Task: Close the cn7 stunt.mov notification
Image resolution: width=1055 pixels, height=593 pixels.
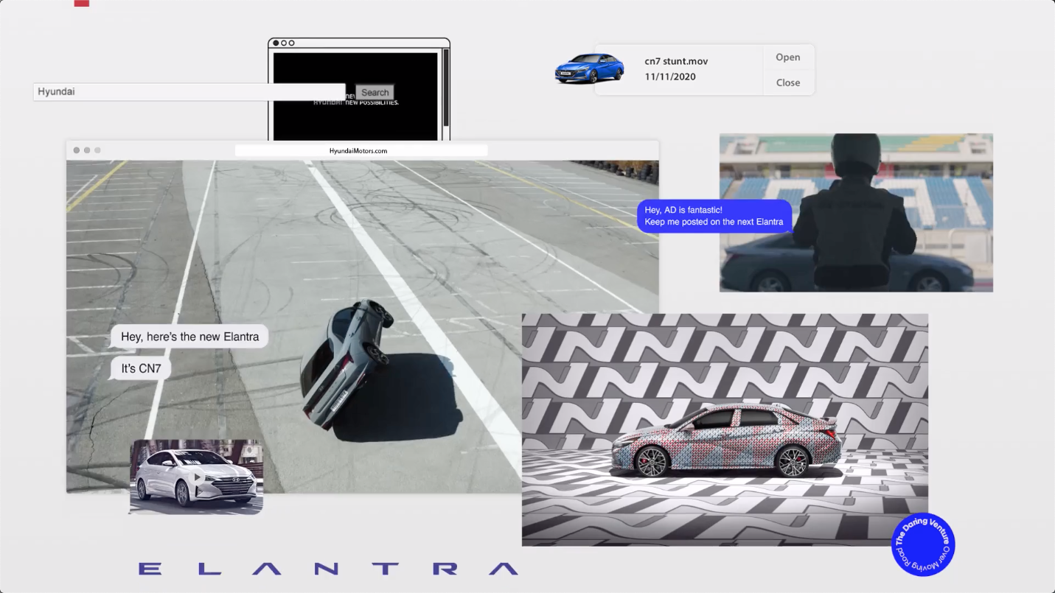Action: [787, 83]
